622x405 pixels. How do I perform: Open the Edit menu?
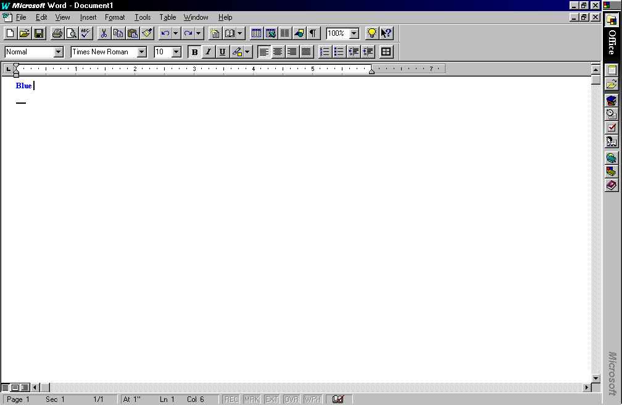click(x=41, y=17)
